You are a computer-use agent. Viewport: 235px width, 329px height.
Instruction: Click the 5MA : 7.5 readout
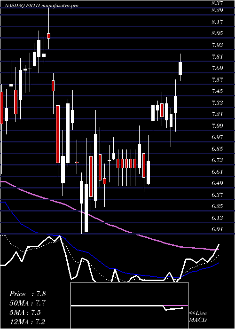pos(25,312)
